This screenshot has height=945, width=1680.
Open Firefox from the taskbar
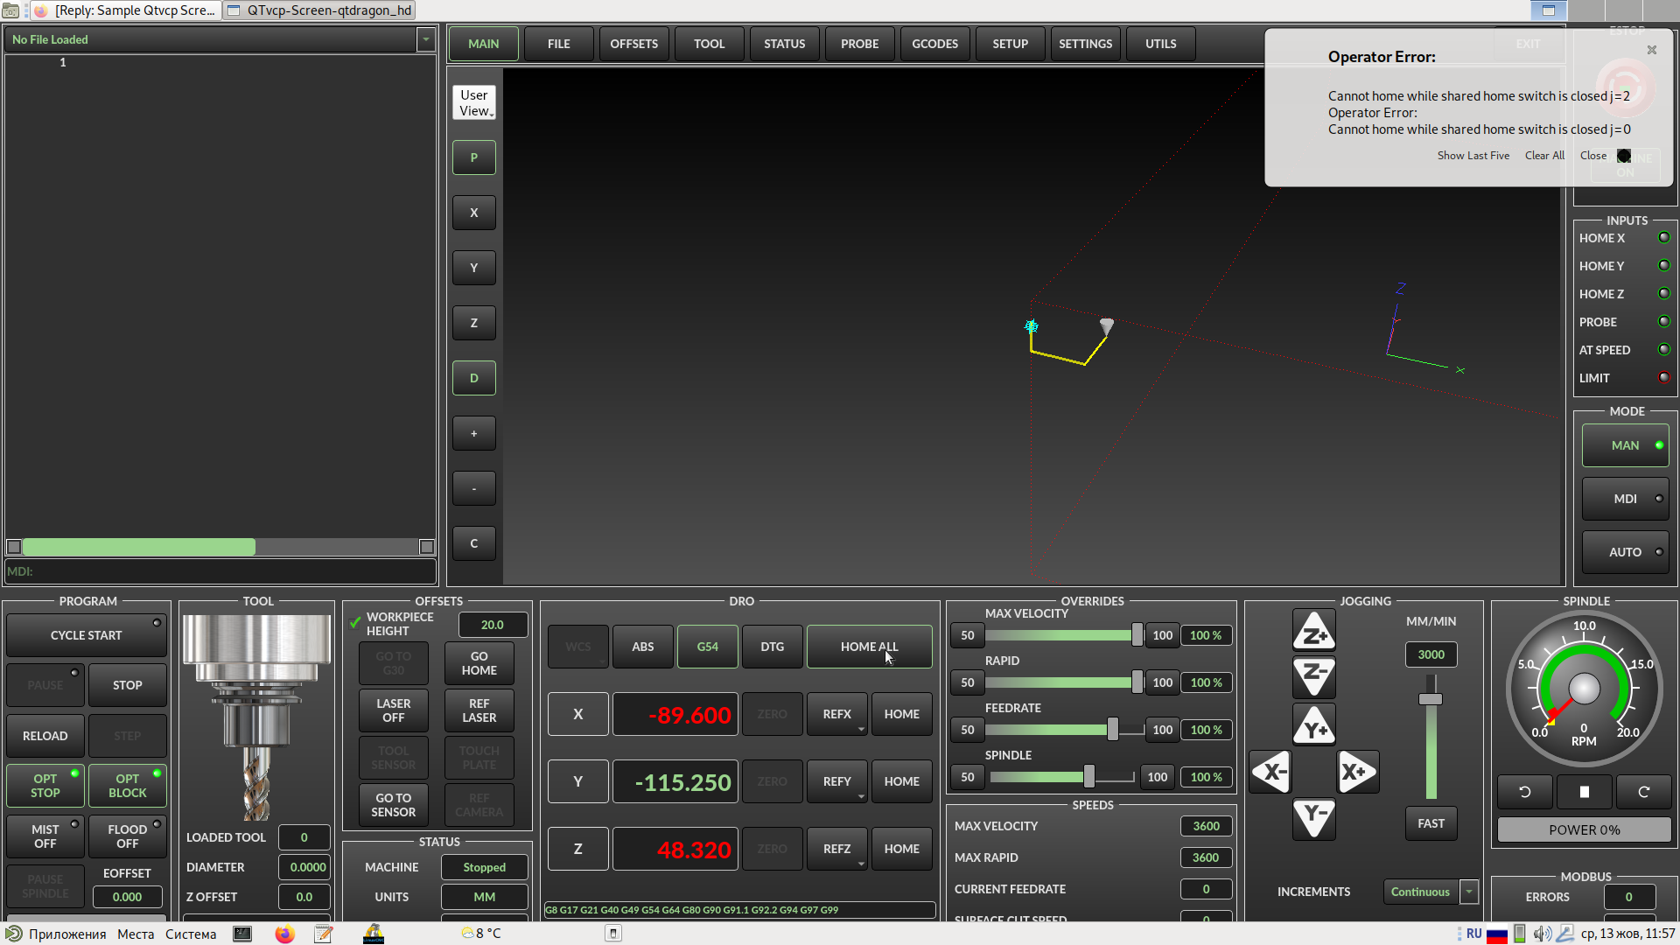284,934
